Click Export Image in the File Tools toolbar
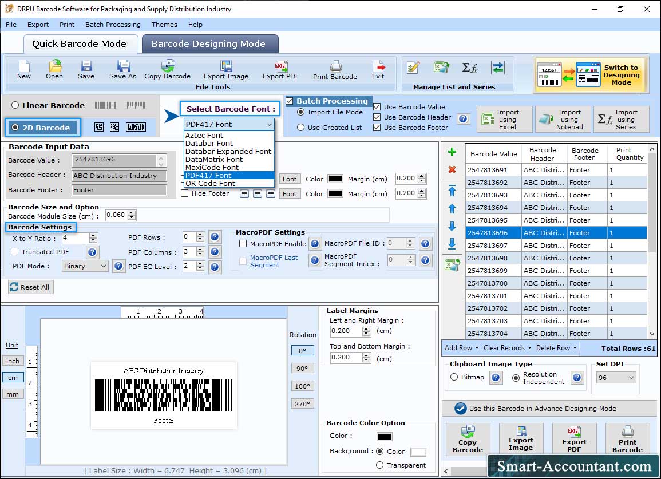Viewport: 661px width, 479px height. click(x=226, y=70)
